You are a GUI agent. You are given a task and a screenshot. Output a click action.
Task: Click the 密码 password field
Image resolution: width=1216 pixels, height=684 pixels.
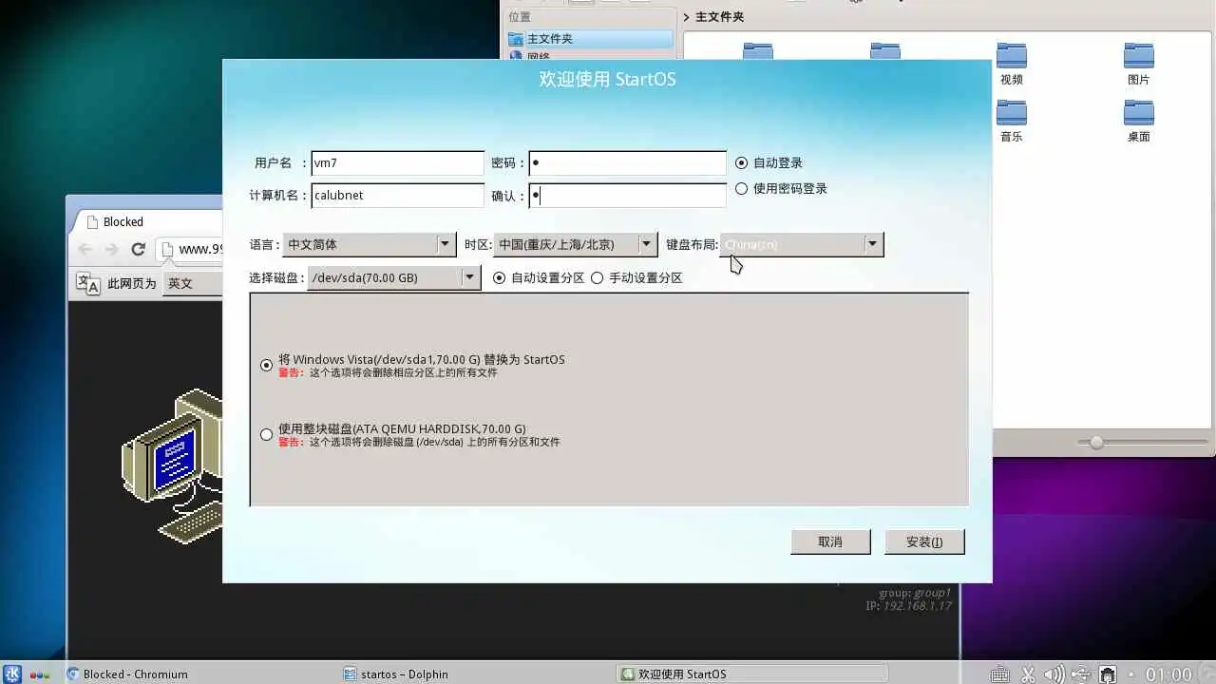tap(627, 162)
